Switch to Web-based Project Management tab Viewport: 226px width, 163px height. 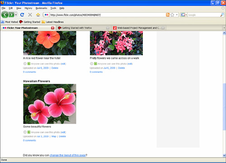[137, 28]
